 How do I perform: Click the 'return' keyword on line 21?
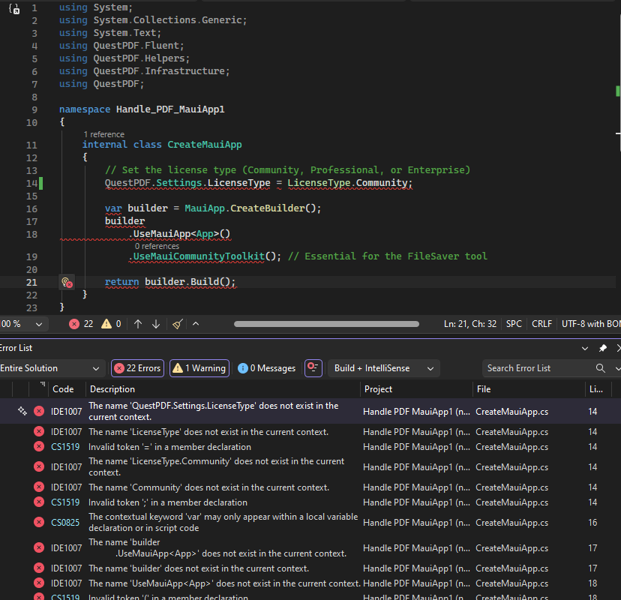121,282
